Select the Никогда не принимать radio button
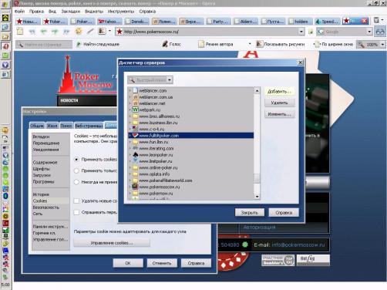 coord(76,182)
